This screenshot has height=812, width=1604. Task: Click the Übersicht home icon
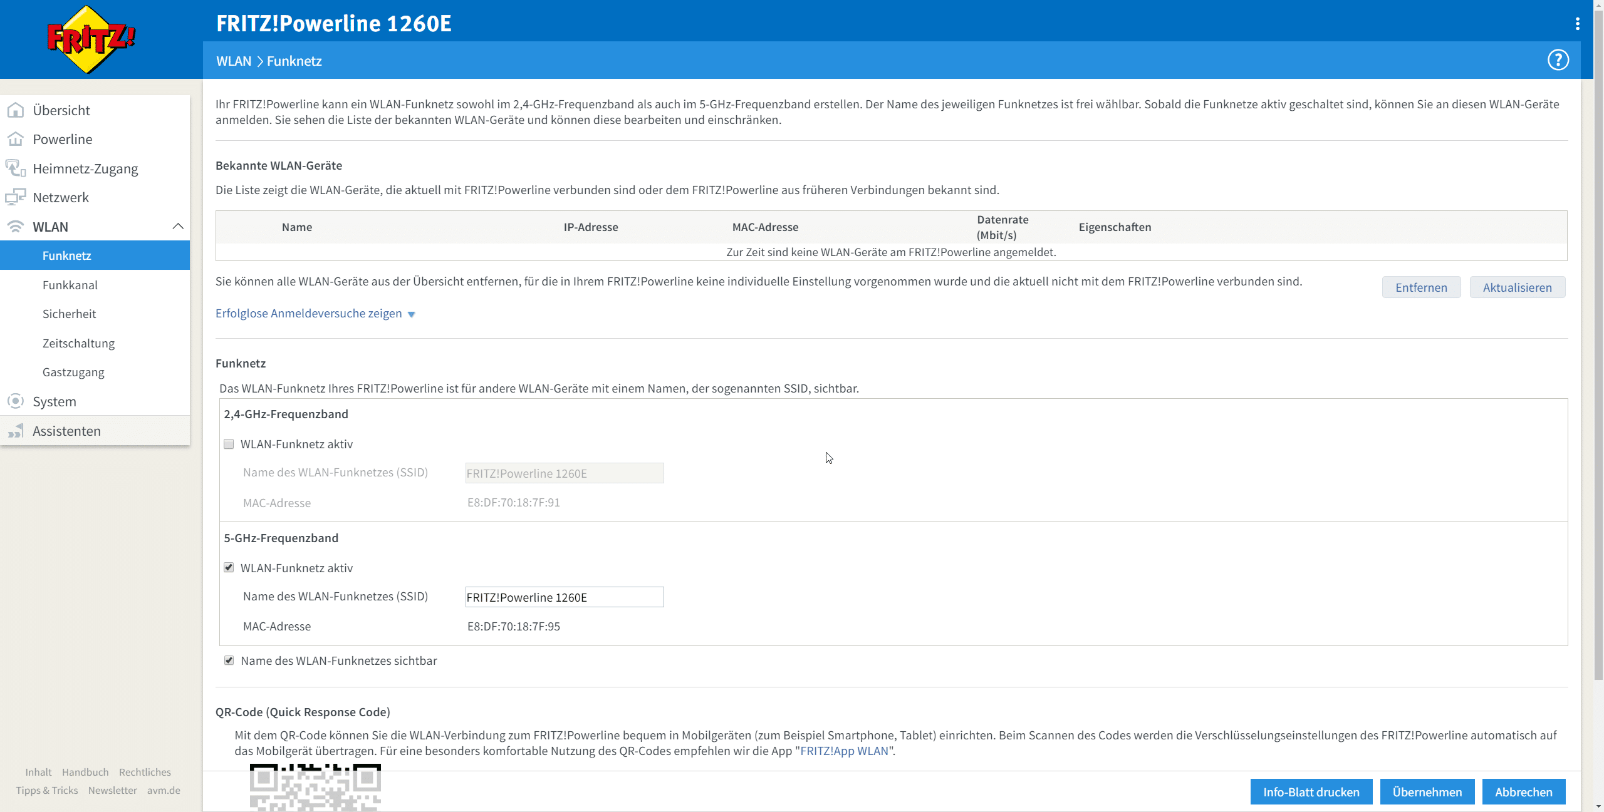coord(16,110)
